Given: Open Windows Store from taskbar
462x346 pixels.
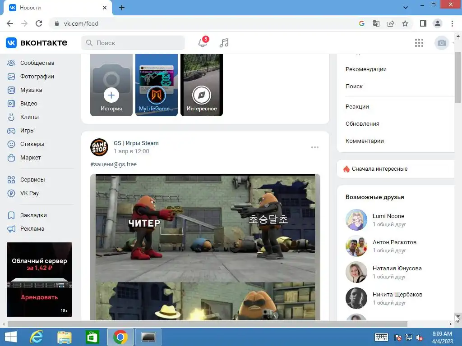Looking at the screenshot, I should (x=92, y=337).
